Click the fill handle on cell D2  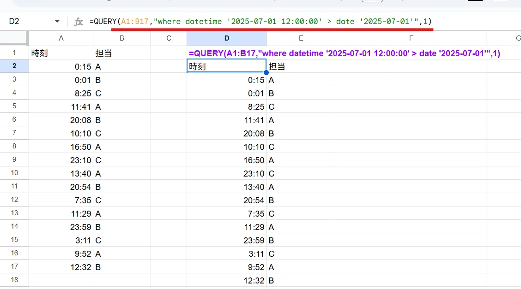pos(266,72)
